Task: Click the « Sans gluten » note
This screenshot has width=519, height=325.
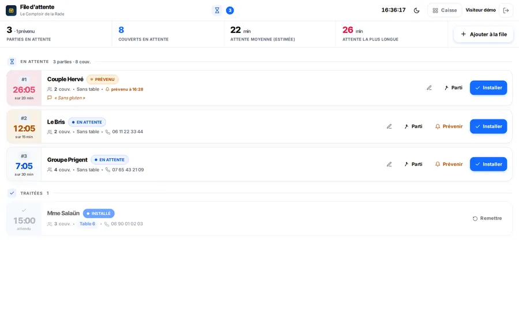Action: (x=70, y=98)
